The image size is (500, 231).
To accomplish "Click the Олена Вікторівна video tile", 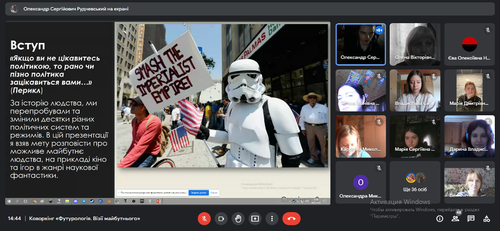I will tap(415, 43).
